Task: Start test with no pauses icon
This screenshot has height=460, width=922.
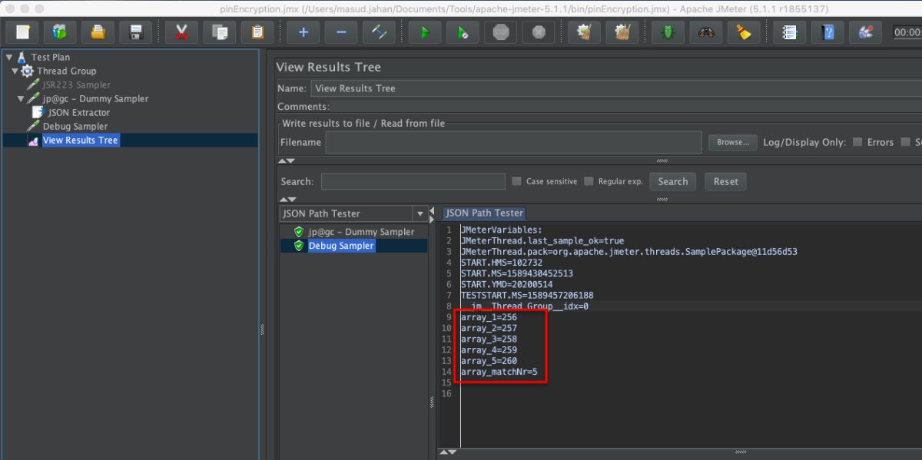Action: pyautogui.click(x=463, y=32)
